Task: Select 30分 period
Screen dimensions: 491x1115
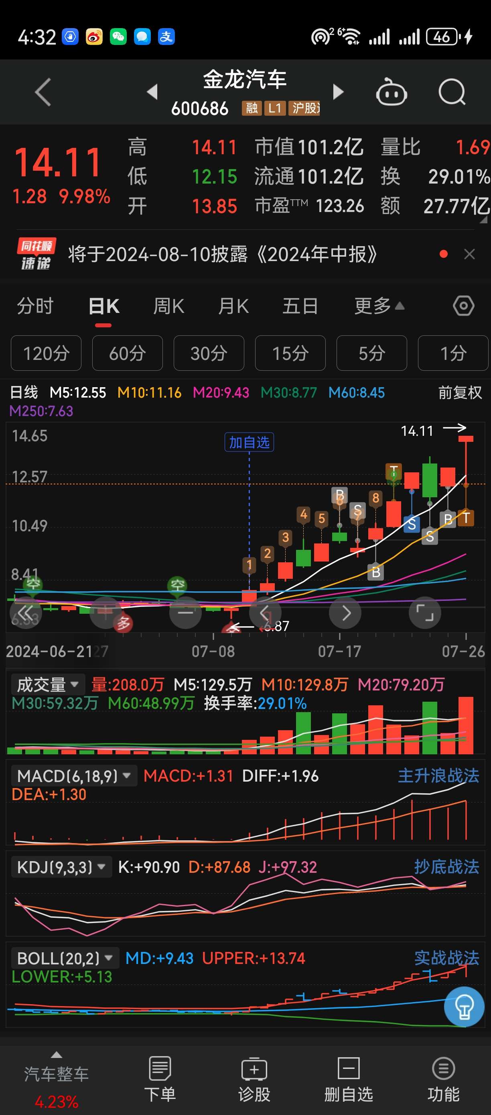Action: (x=209, y=353)
